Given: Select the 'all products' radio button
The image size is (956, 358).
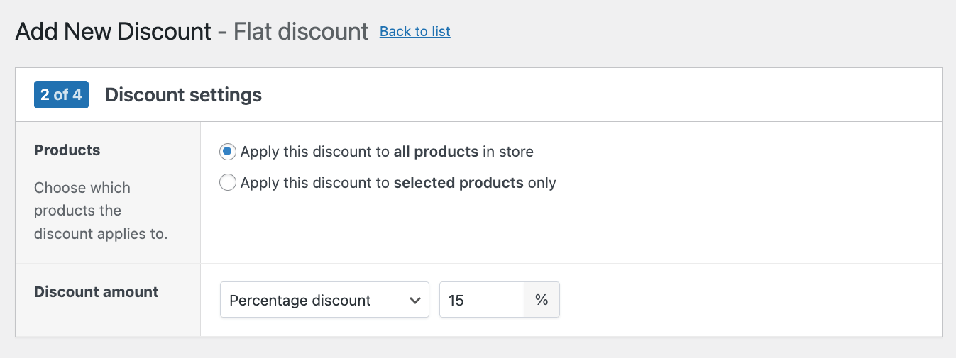Looking at the screenshot, I should pyautogui.click(x=228, y=152).
